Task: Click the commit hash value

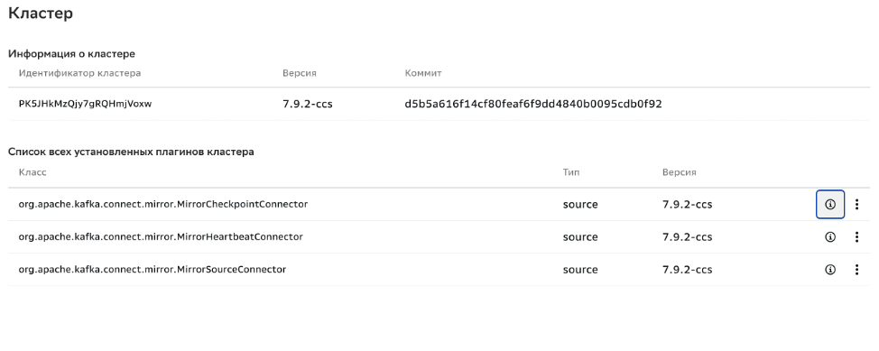Action: pyautogui.click(x=533, y=104)
